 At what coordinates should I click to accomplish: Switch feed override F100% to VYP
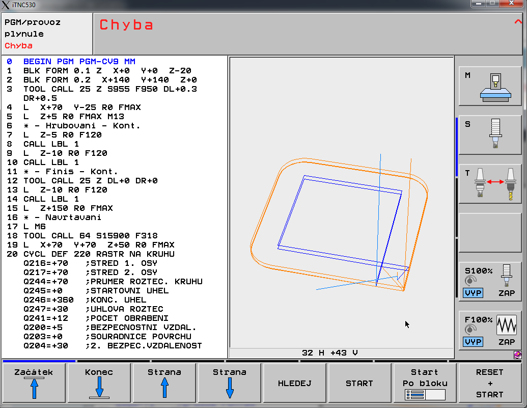pyautogui.click(x=473, y=342)
